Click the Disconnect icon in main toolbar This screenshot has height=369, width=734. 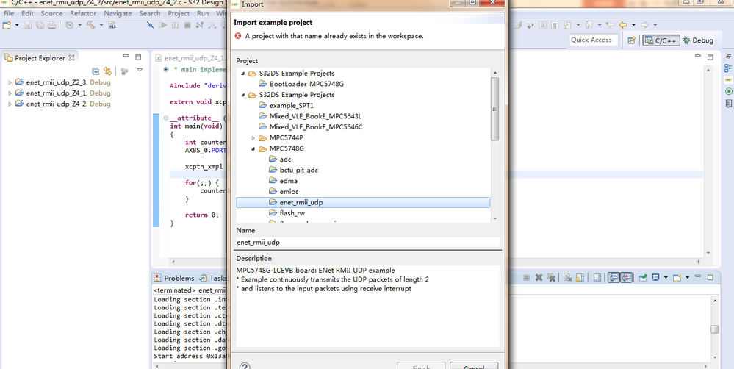200,25
